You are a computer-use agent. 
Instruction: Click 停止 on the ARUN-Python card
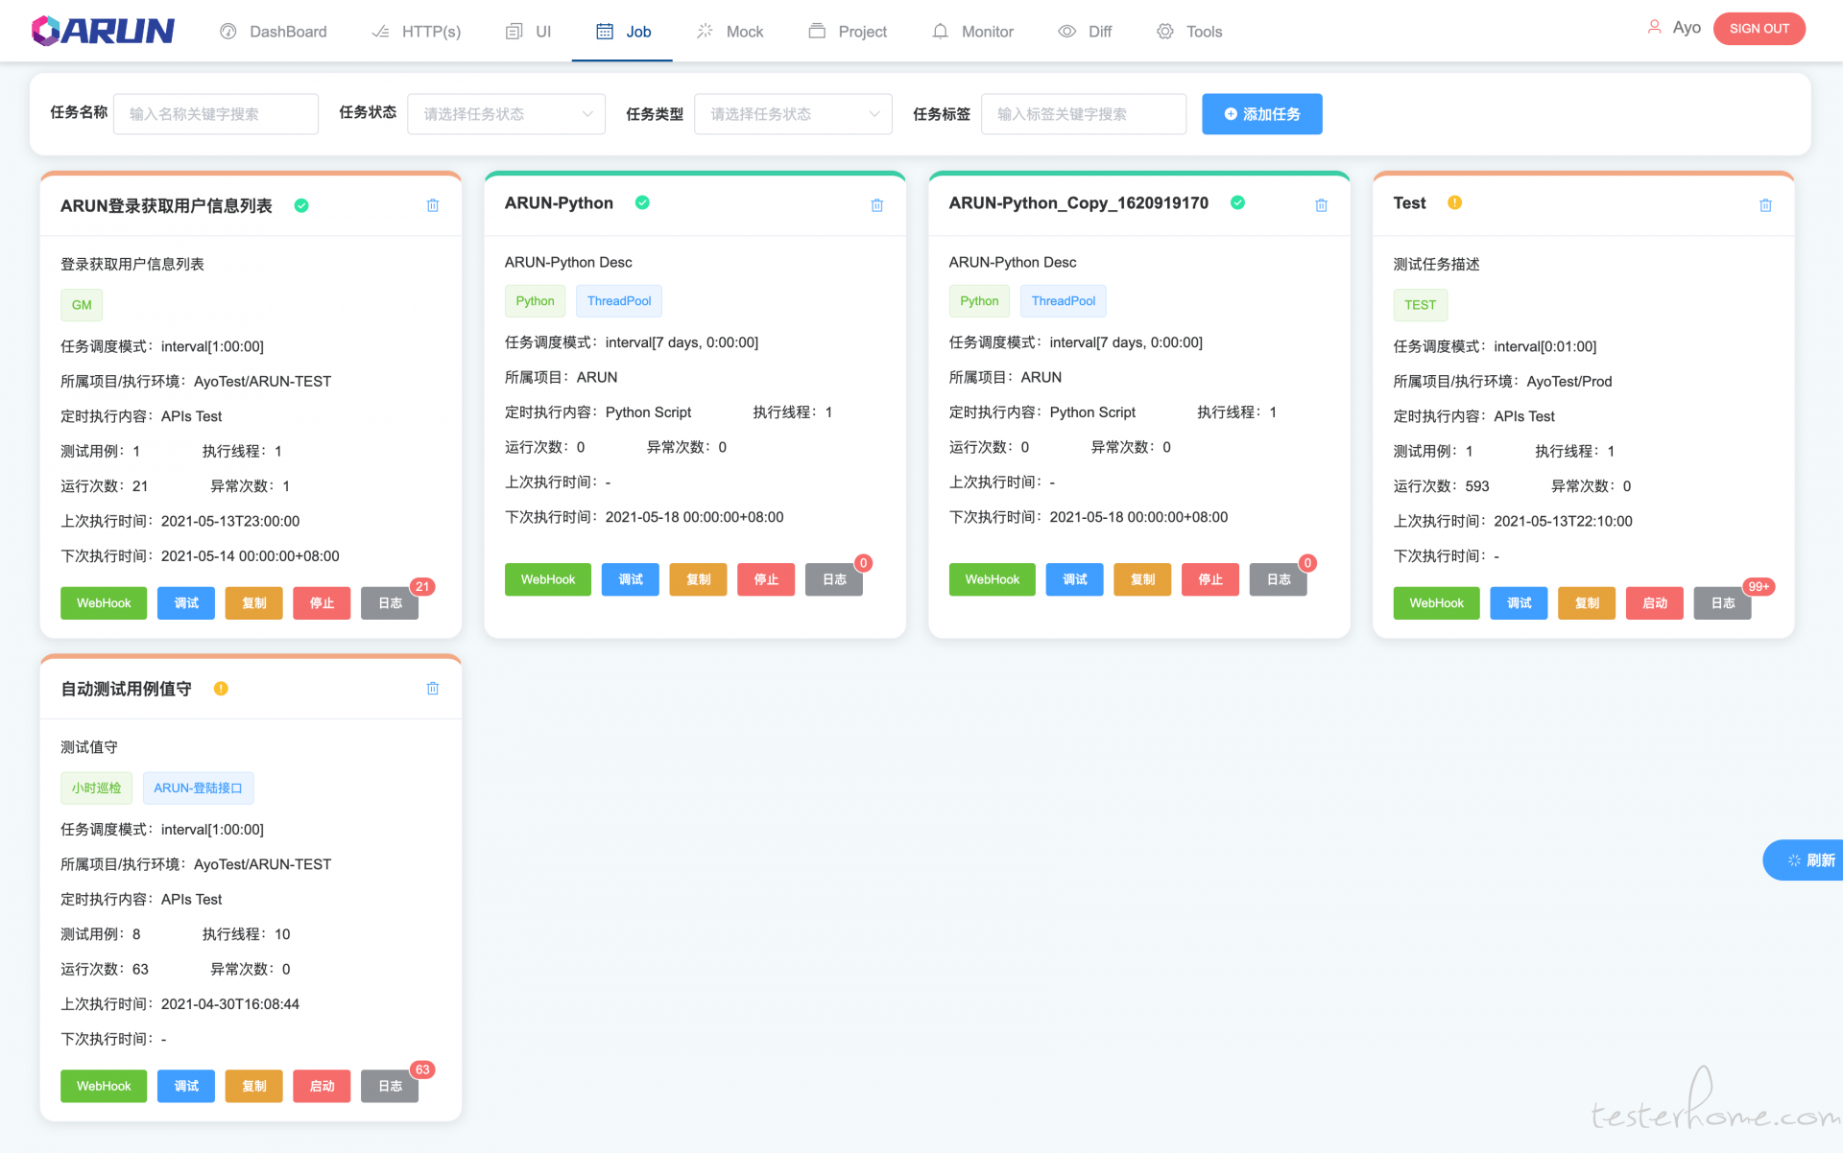(x=766, y=579)
